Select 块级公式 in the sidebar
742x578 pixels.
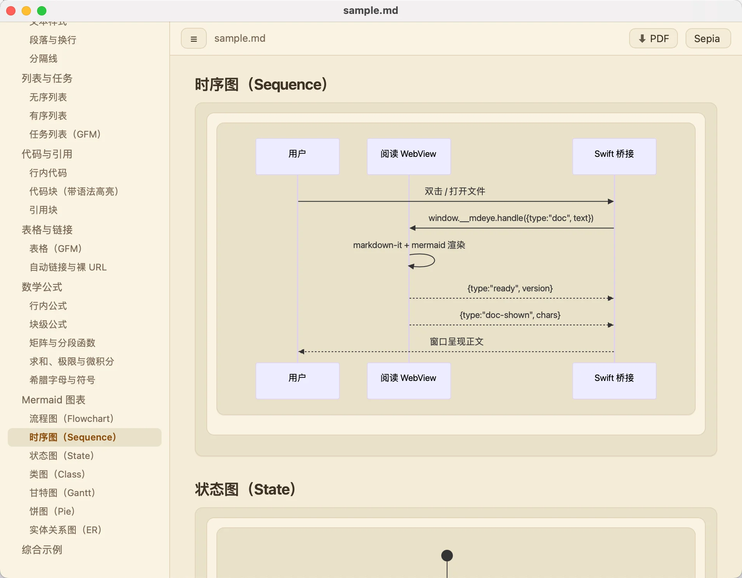(48, 325)
